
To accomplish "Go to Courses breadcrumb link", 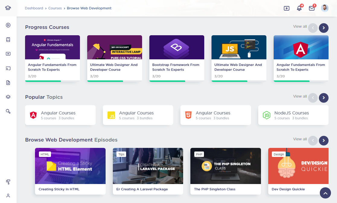I will pyautogui.click(x=55, y=8).
